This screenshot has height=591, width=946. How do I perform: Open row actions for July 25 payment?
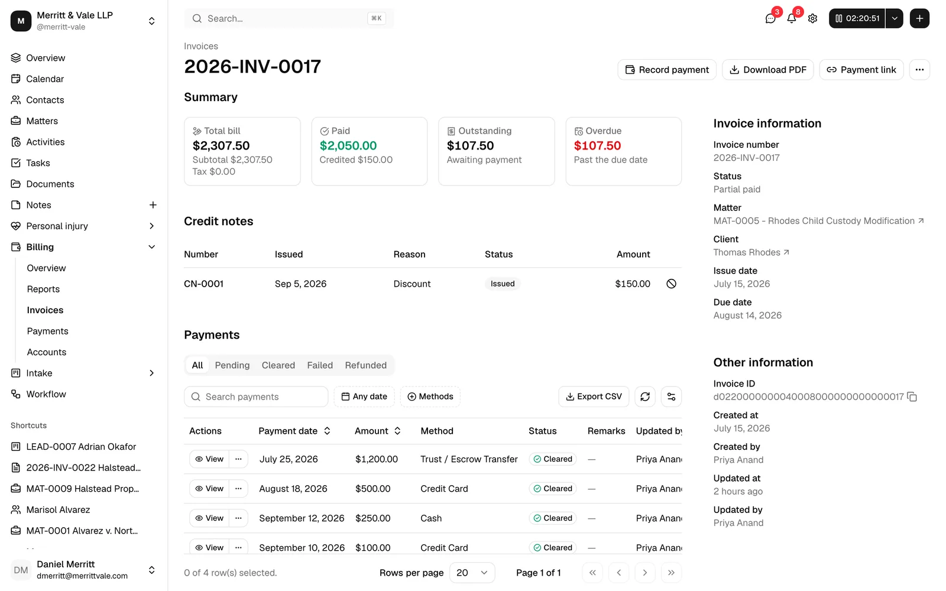click(x=238, y=459)
